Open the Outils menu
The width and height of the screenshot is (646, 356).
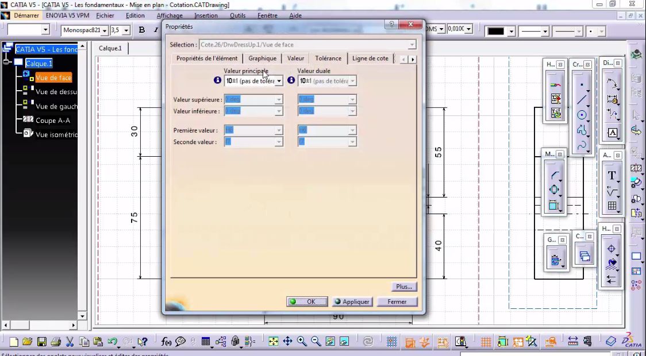(237, 16)
